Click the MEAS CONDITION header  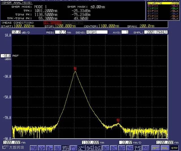coord(18,23)
